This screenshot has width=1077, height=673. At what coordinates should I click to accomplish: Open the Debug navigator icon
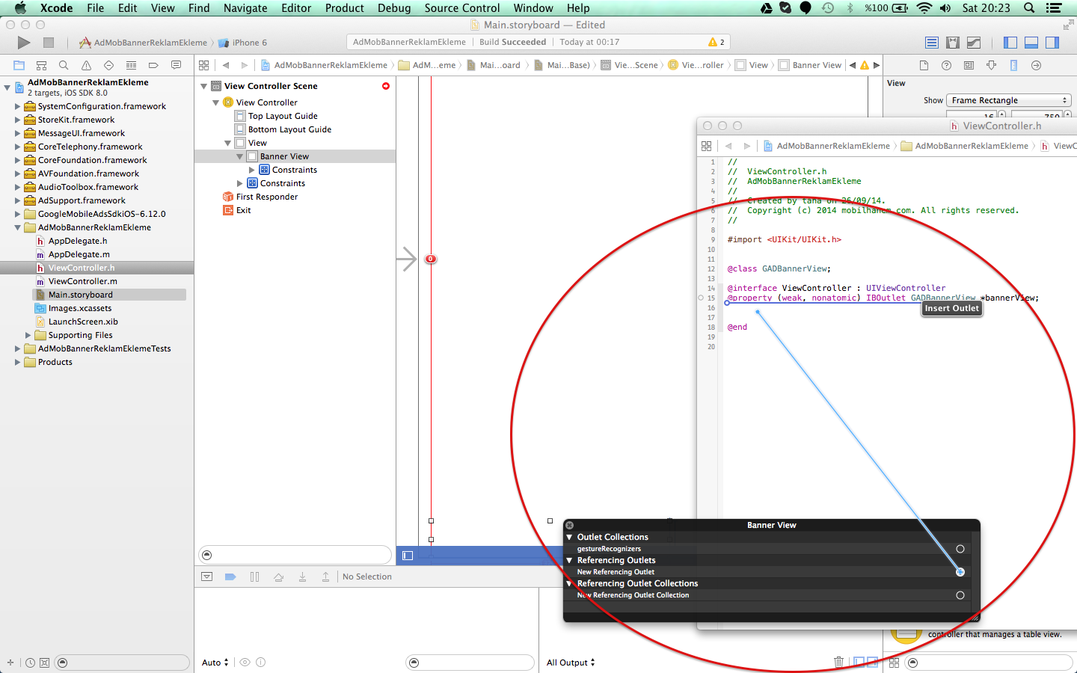tap(131, 65)
